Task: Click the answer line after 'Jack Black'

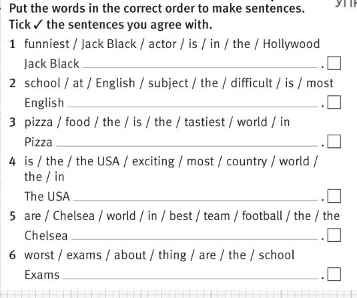Action: (x=200, y=67)
